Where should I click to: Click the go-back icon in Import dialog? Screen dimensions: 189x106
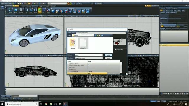(95, 35)
